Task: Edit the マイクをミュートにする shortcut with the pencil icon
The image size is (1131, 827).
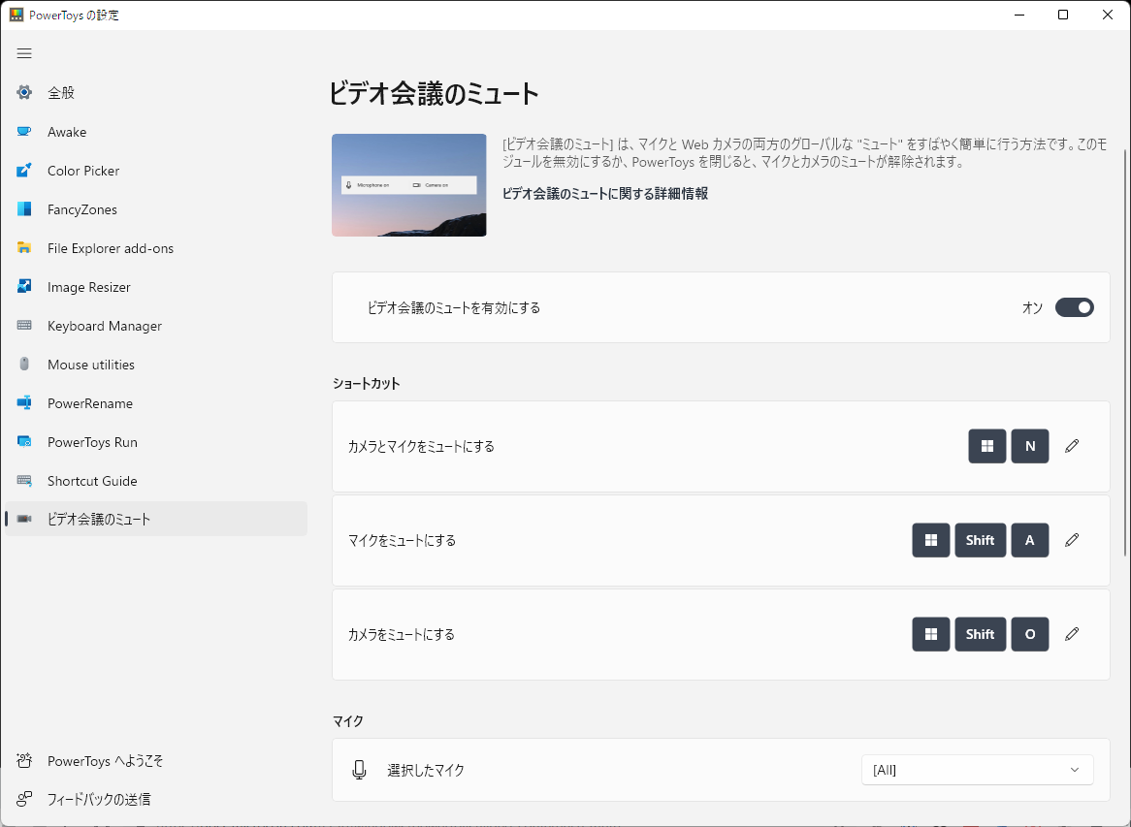Action: [1072, 540]
